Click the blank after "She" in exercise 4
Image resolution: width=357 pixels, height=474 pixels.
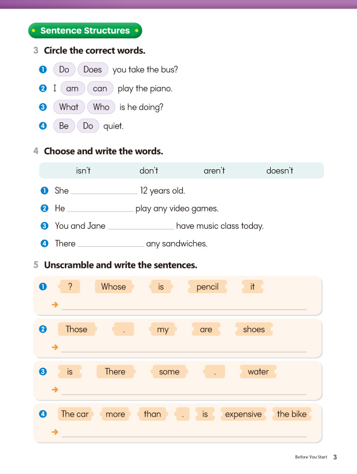pyautogui.click(x=104, y=191)
